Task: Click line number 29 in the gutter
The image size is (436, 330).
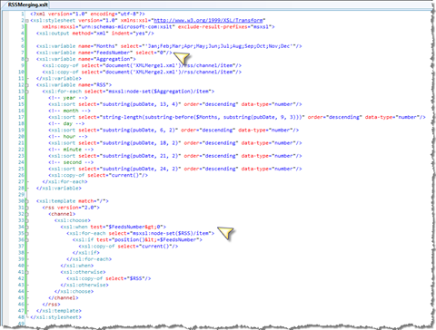Action: (21, 195)
